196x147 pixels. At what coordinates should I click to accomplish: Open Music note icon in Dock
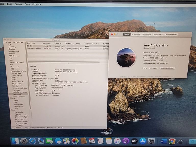117,141
